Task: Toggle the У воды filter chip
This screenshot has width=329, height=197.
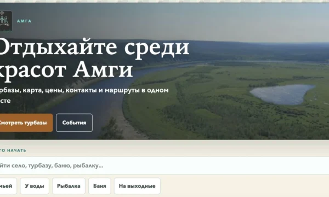Action: click(35, 186)
